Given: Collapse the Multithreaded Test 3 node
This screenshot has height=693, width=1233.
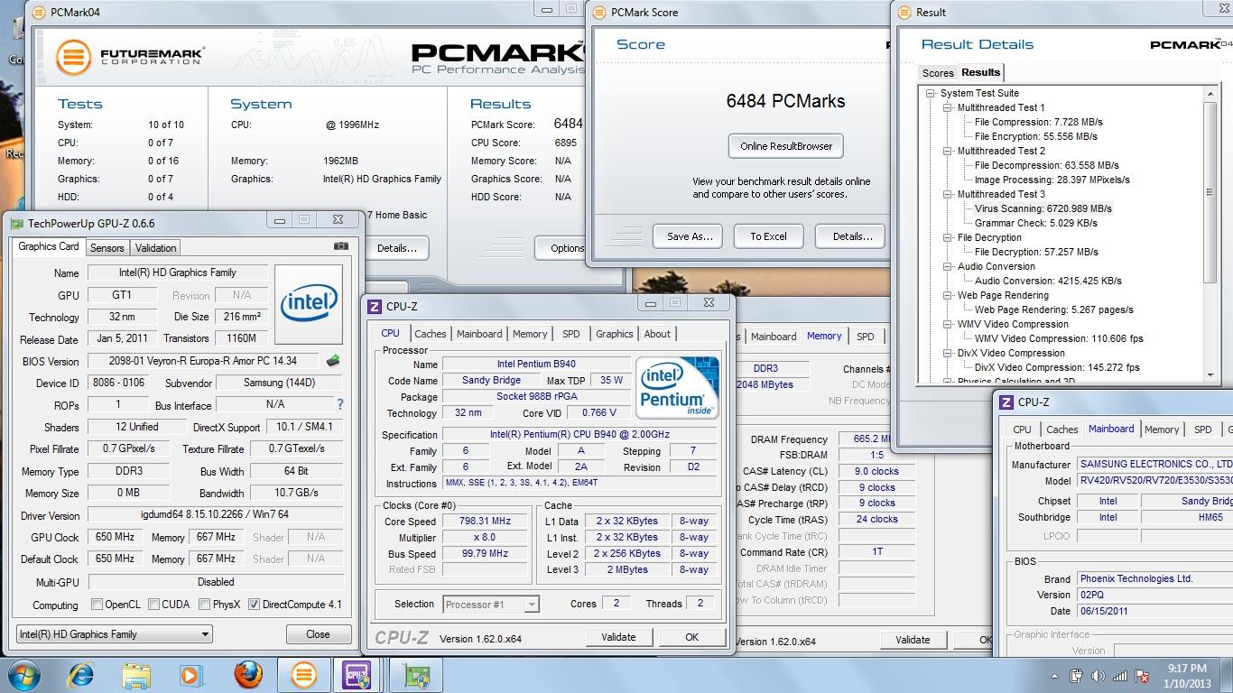Looking at the screenshot, I should 948,194.
